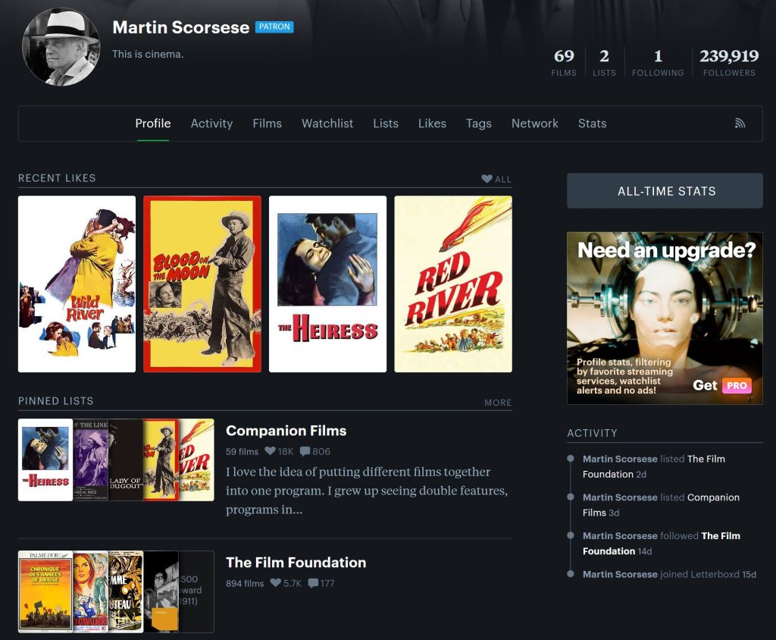The width and height of the screenshot is (776, 640).
Task: Click the ALL-TIME STATS button
Action: click(x=665, y=191)
